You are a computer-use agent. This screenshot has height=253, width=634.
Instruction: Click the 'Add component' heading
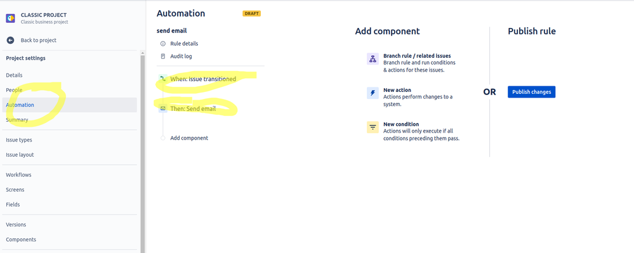(387, 31)
